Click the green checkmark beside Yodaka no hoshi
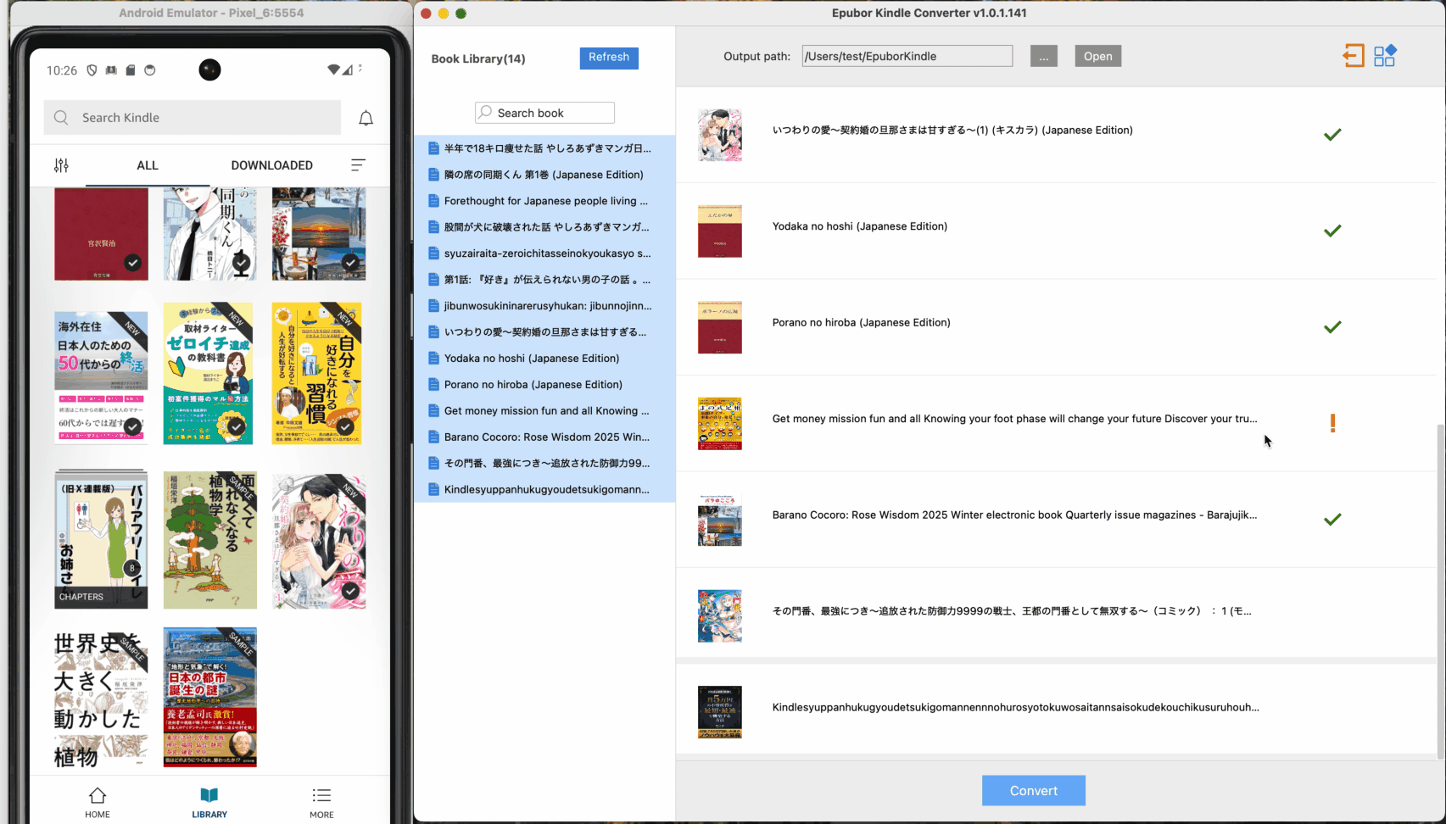This screenshot has height=824, width=1446. 1332,231
